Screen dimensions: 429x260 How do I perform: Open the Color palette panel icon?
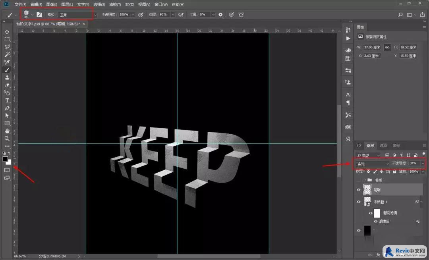[348, 50]
